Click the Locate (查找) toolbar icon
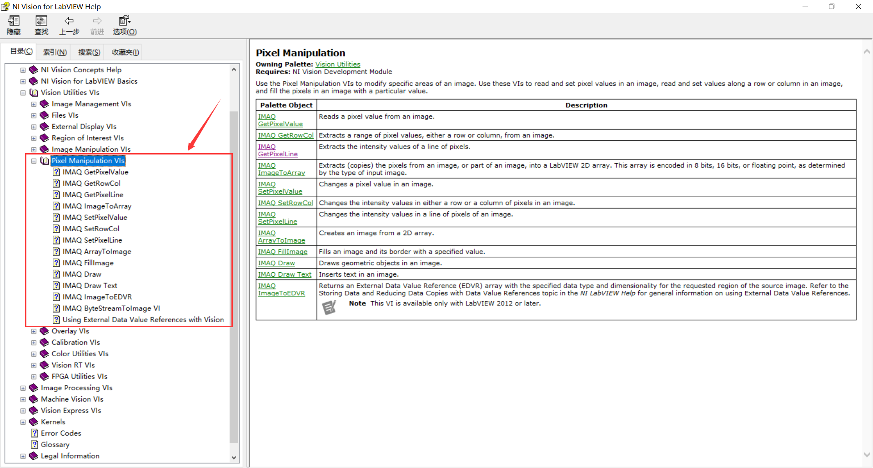873x468 pixels. [x=41, y=21]
